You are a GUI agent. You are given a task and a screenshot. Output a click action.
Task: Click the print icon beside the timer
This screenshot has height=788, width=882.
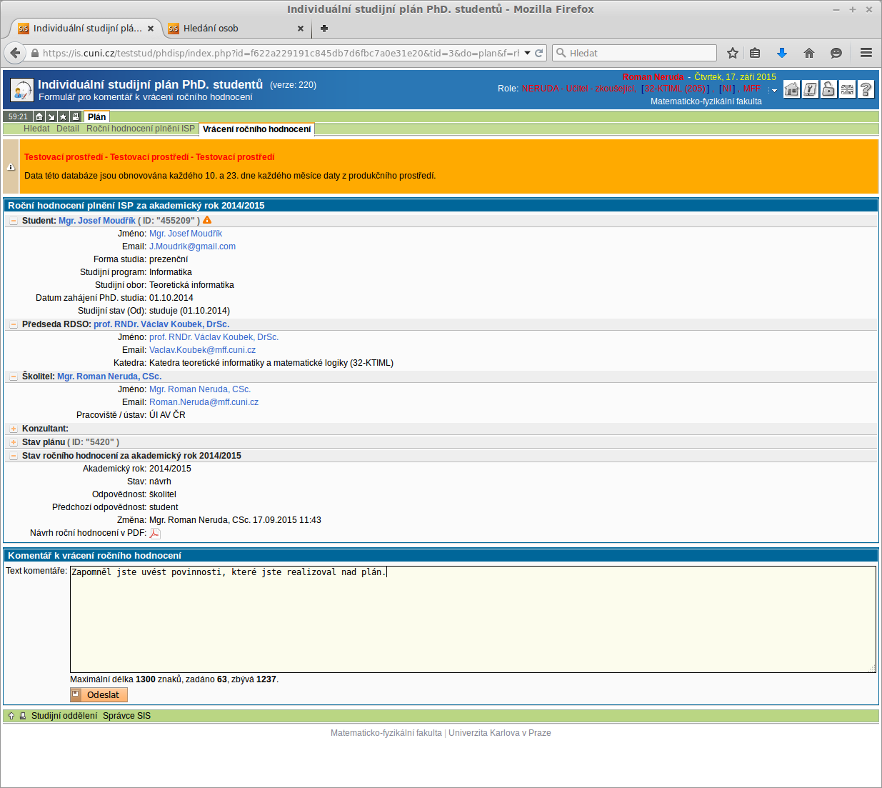coord(76,116)
